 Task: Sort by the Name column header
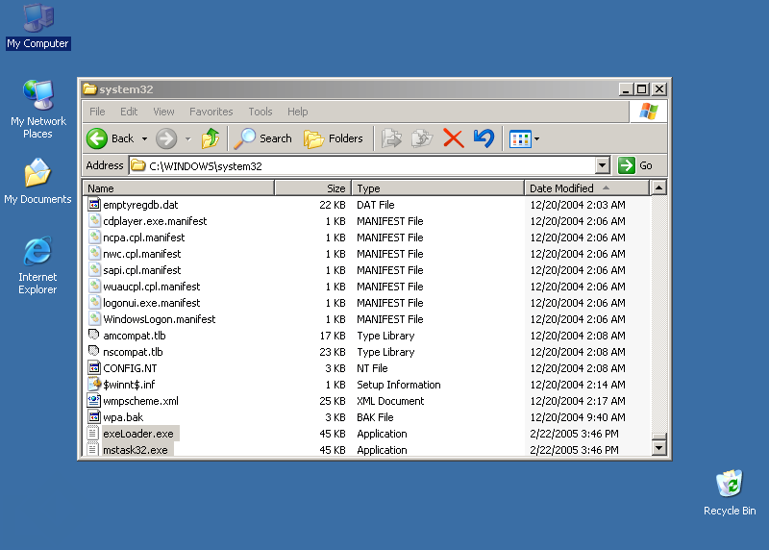[x=179, y=188]
